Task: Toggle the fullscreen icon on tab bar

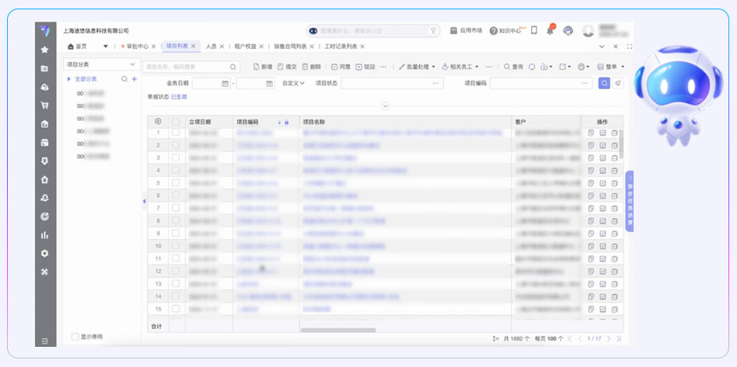Action: click(x=630, y=47)
